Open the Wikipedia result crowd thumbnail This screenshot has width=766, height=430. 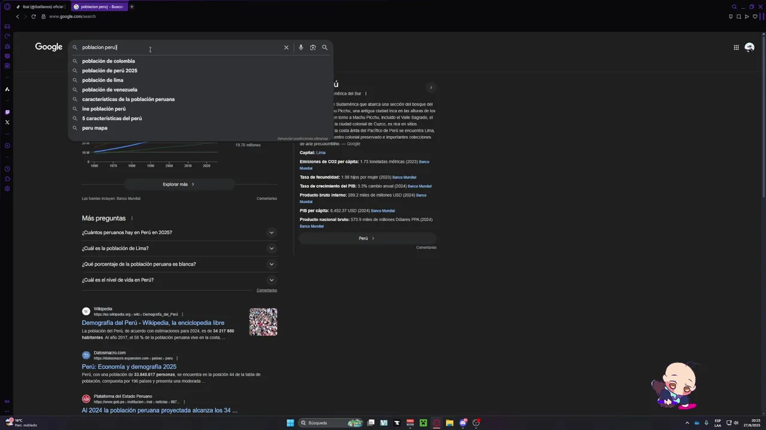(x=263, y=322)
